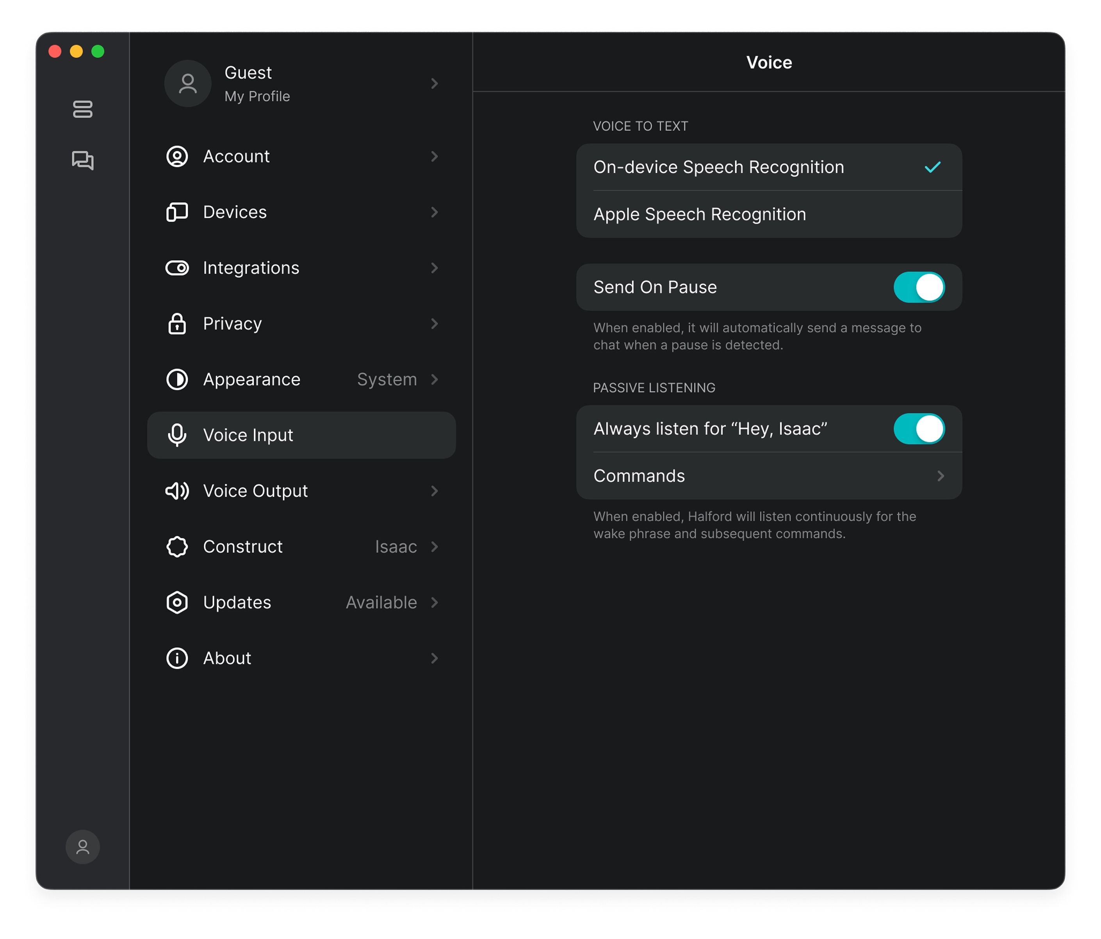
Task: Select On-device Speech Recognition option
Action: point(769,167)
